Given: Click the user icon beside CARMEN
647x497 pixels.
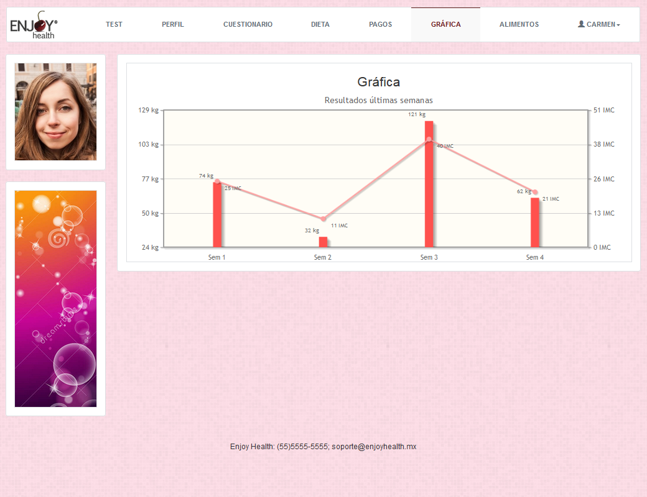Looking at the screenshot, I should (581, 24).
